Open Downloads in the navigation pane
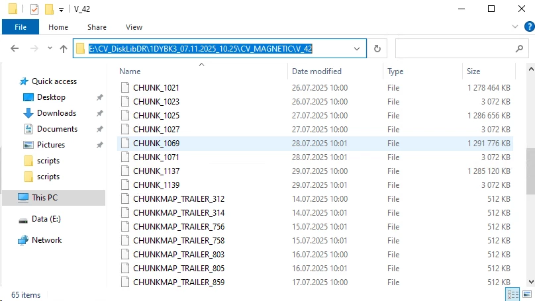 [56, 113]
